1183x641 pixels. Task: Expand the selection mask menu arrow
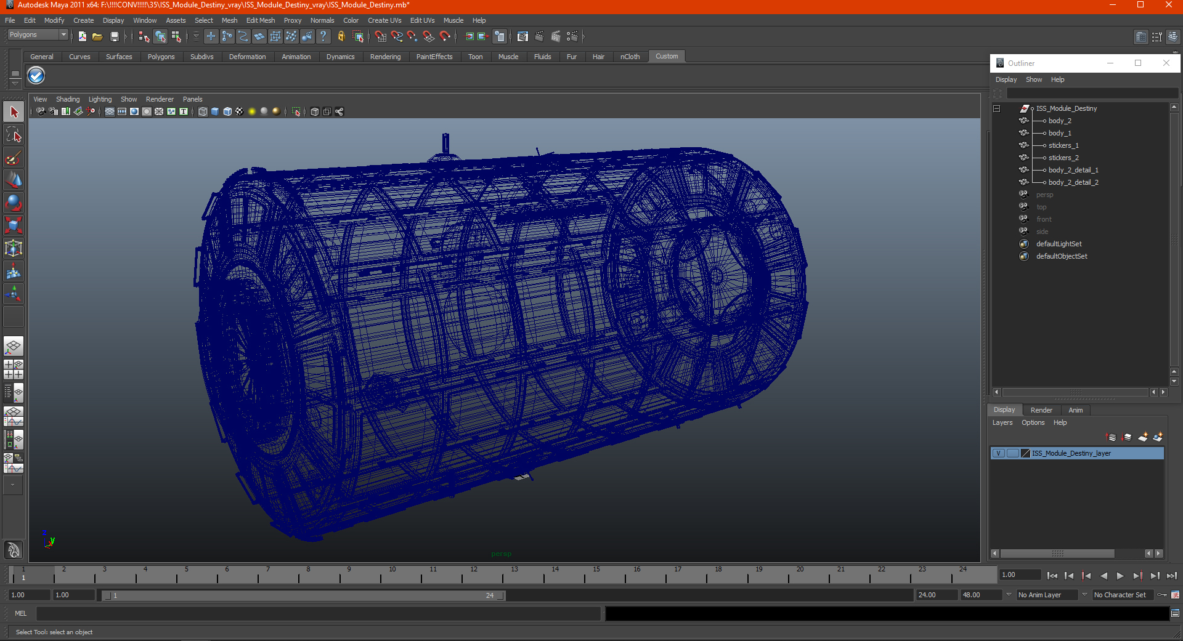click(196, 37)
